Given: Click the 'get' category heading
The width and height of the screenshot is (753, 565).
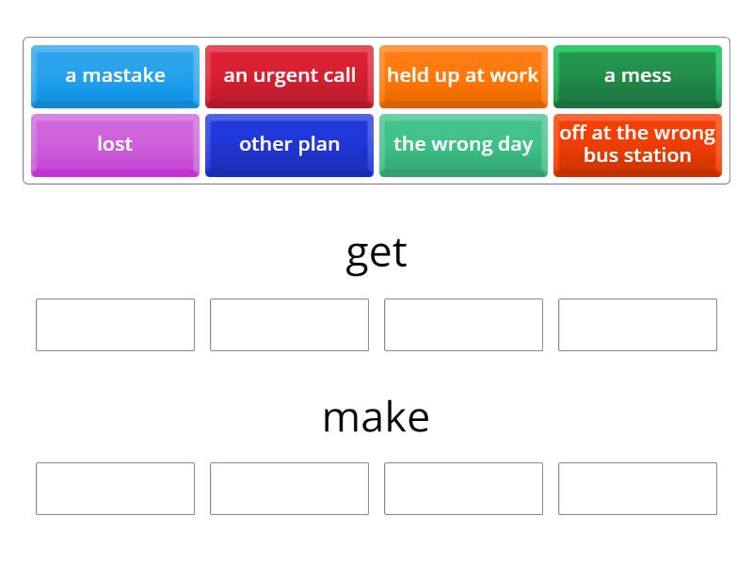Looking at the screenshot, I should coord(376,251).
